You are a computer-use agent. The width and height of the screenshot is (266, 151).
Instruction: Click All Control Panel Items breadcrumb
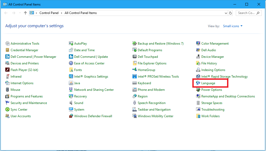click(x=81, y=13)
